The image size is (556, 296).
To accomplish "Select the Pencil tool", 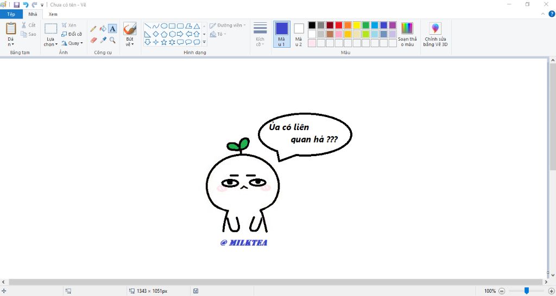I will point(93,29).
